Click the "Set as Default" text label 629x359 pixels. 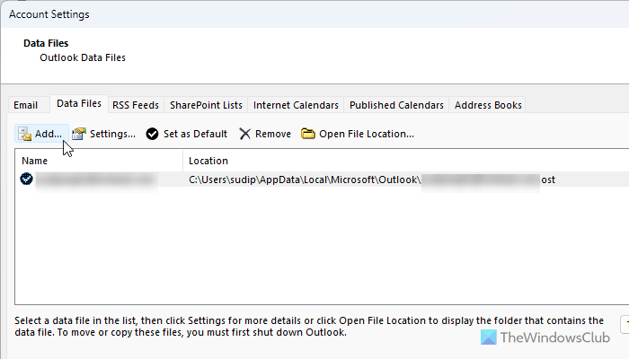[x=195, y=134]
